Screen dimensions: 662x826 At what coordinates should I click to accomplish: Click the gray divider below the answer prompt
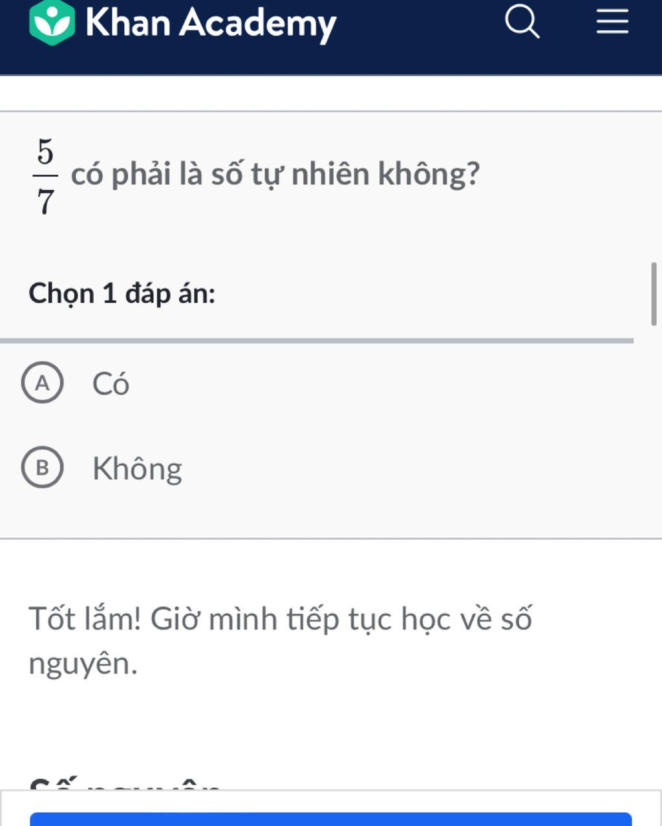point(317,340)
